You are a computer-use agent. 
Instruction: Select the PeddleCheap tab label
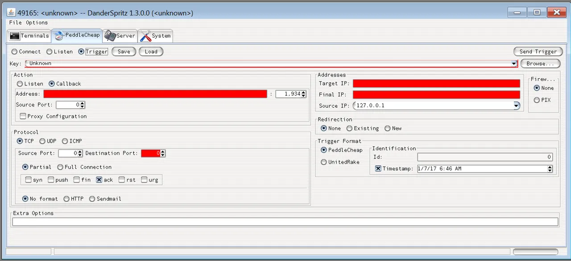(x=83, y=35)
